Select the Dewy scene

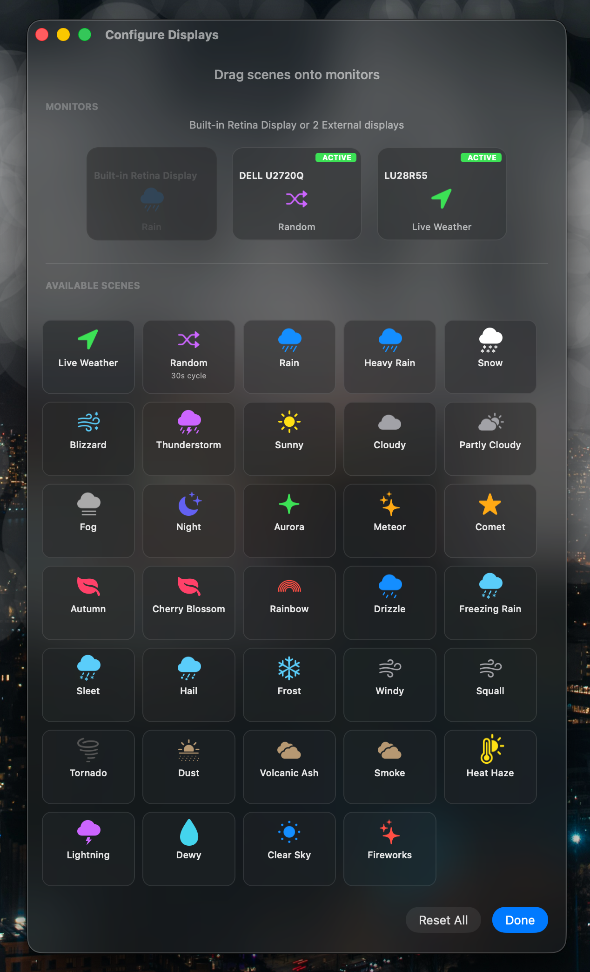[189, 849]
